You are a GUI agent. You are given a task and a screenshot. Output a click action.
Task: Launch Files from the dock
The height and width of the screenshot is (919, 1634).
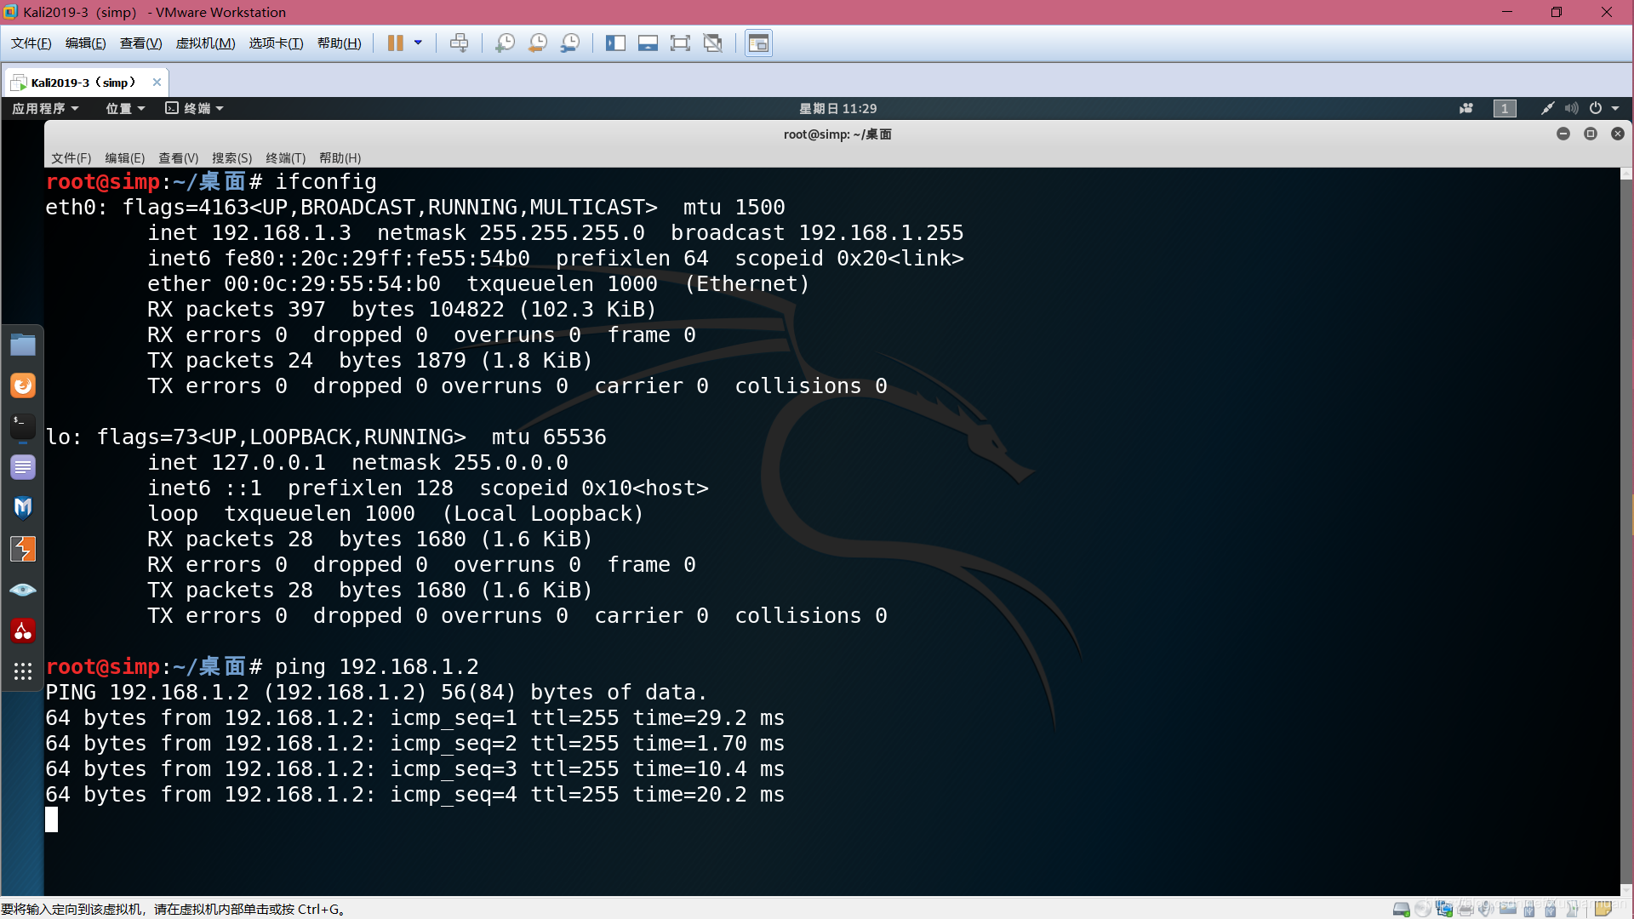(23, 345)
